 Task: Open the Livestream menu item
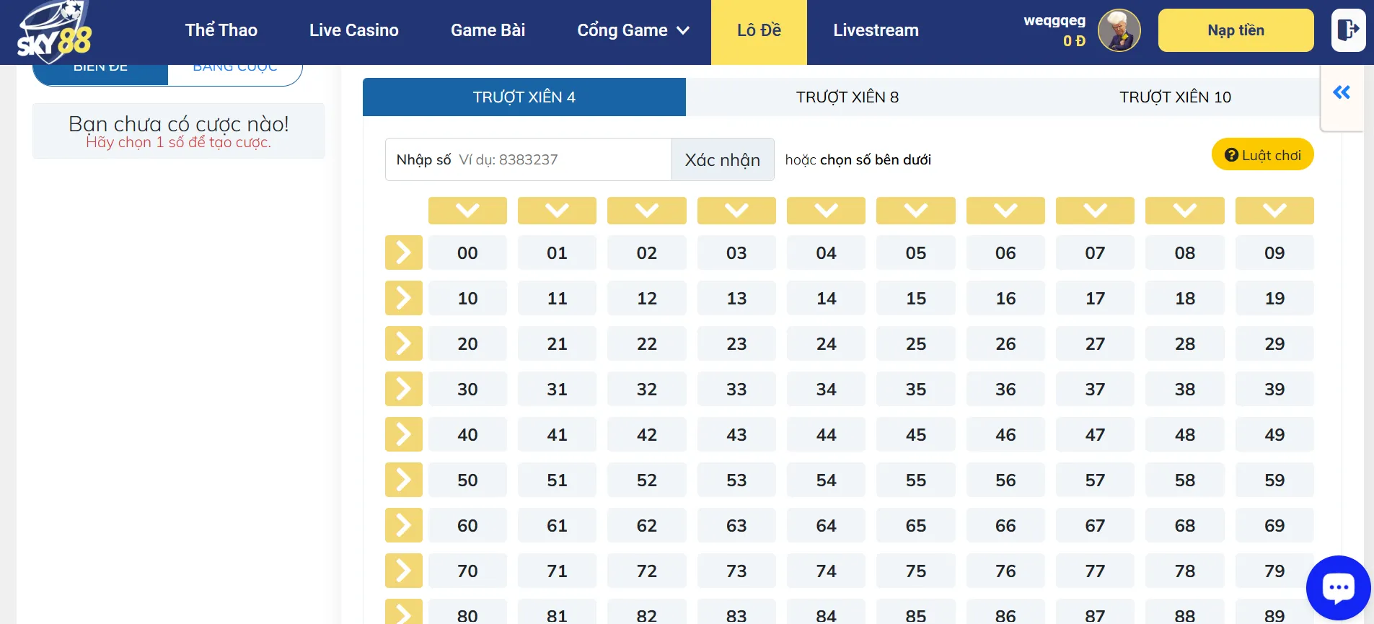[876, 30]
